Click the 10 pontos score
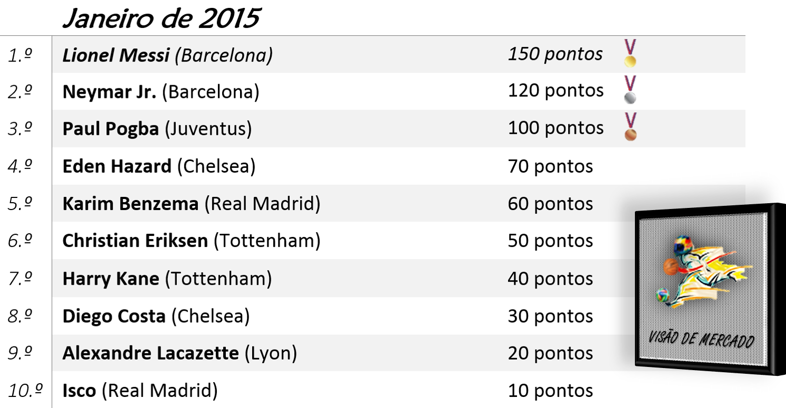Image resolution: width=786 pixels, height=408 pixels. [x=551, y=391]
